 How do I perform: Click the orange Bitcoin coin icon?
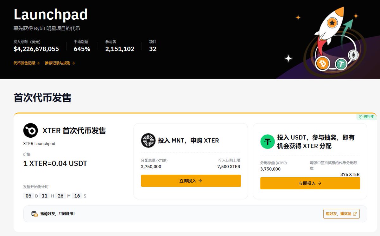(323, 64)
